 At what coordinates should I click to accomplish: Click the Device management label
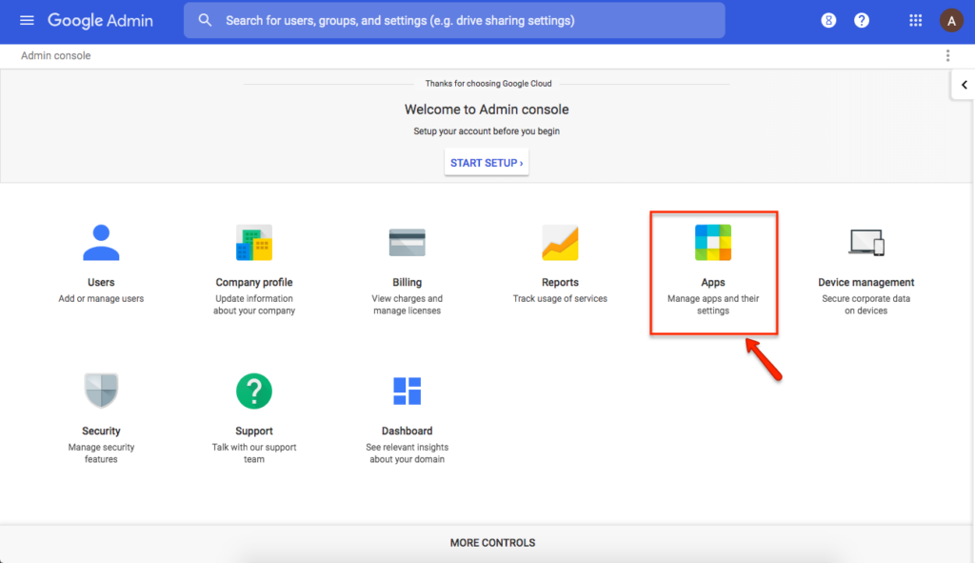tap(866, 282)
